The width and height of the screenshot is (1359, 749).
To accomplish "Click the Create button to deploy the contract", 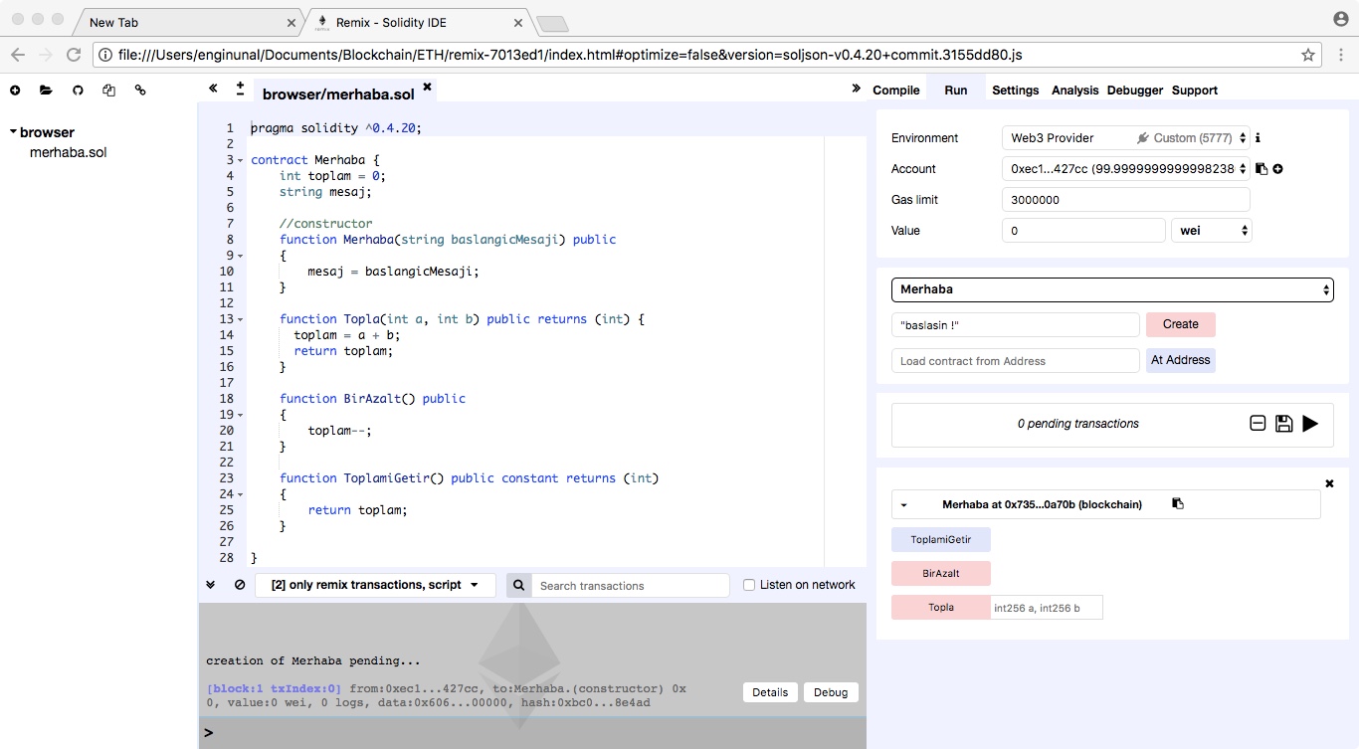I will [1181, 324].
